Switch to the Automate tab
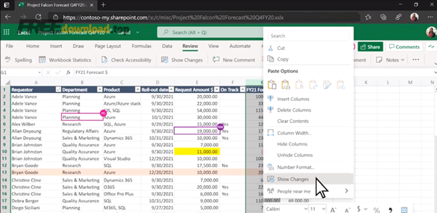Screen dimensions: 437x213 [240, 46]
